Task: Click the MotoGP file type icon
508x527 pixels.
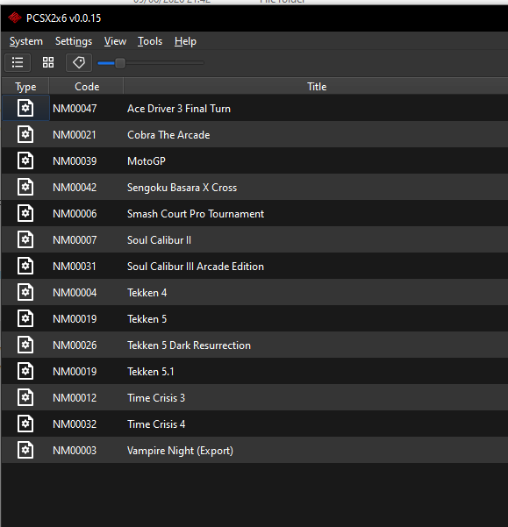Action: coord(25,160)
